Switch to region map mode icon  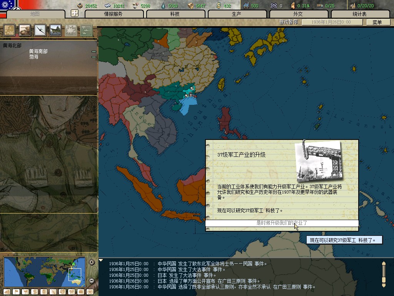click(62, 292)
